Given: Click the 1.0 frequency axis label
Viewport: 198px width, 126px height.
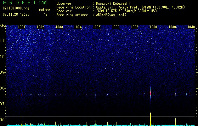Looking at the screenshot, I should click(3, 57).
